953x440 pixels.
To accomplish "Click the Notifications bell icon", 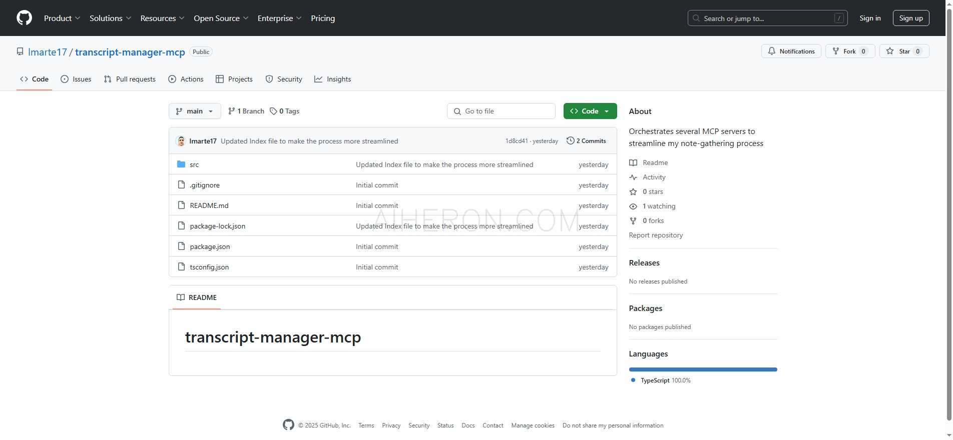I will 772,51.
